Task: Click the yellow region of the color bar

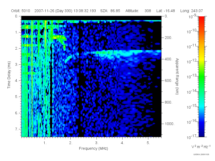Action: (x=201, y=58)
